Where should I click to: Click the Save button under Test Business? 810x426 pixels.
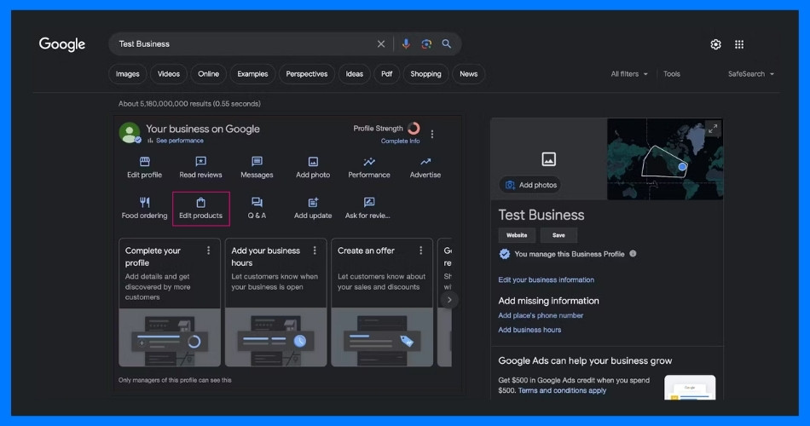558,235
